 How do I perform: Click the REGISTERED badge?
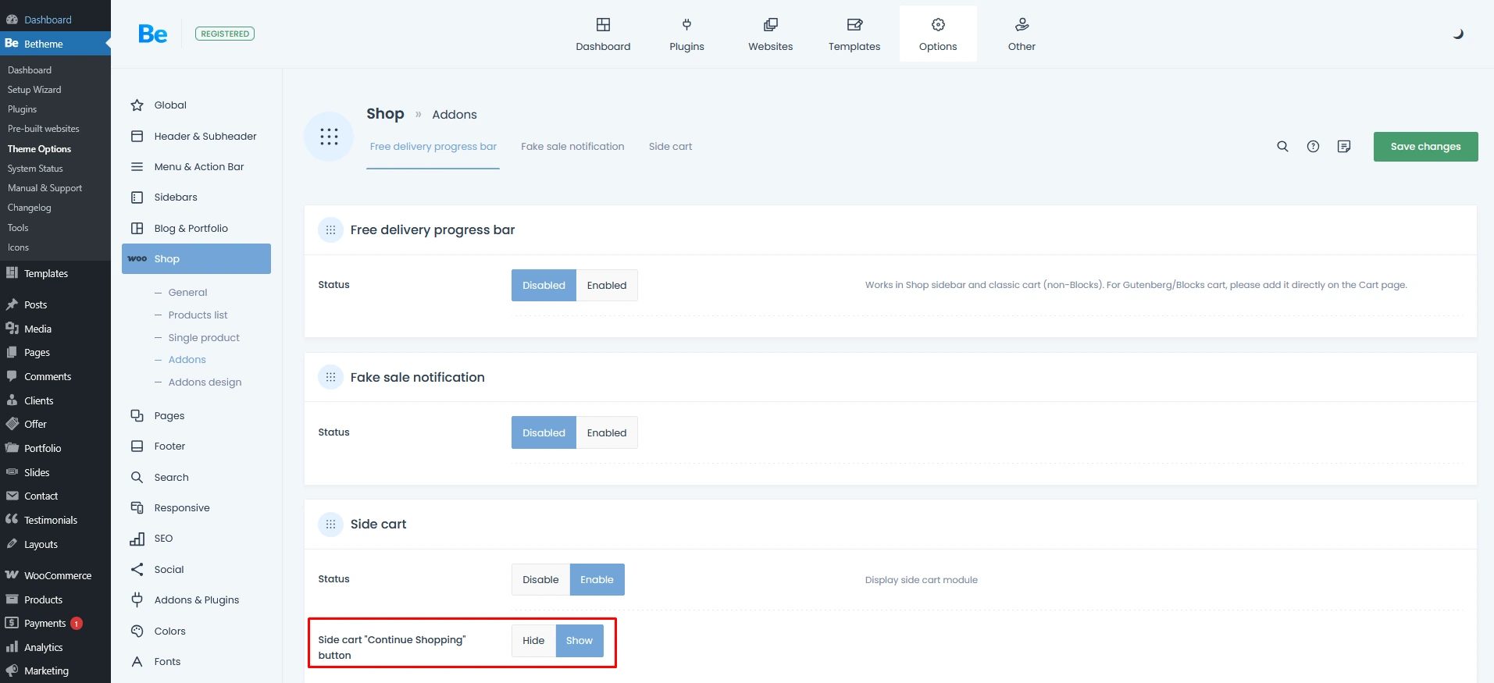(x=225, y=34)
